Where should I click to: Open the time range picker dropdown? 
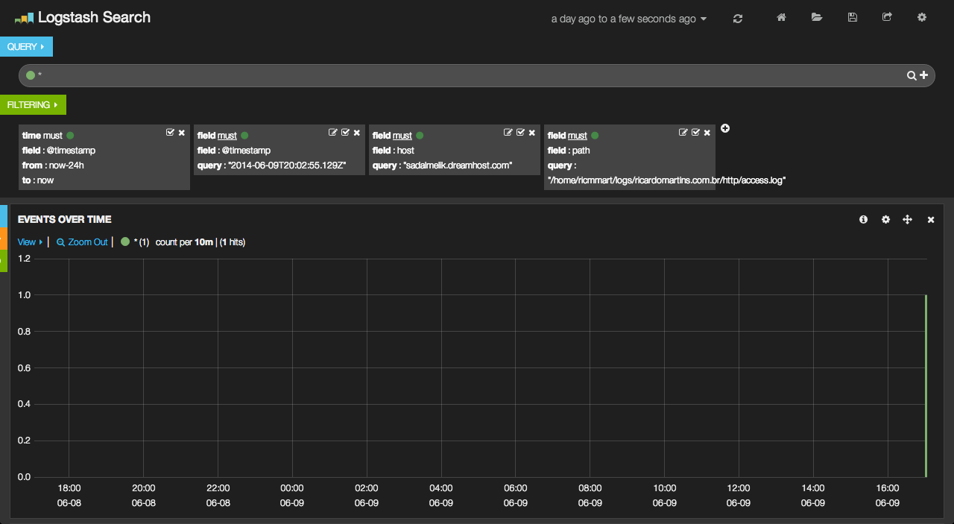[628, 19]
